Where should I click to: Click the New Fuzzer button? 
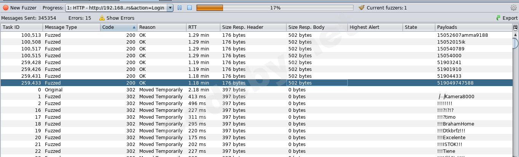point(20,8)
